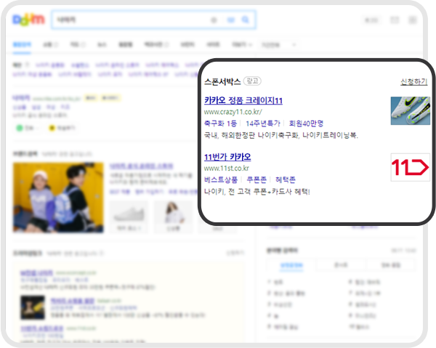Screen dimensions: 436x348
Task: Open the 쿠폰존 sublink
Action: tap(257, 180)
